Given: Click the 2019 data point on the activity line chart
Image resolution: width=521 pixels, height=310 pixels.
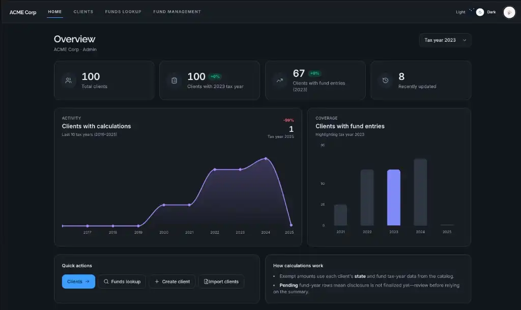Looking at the screenshot, I should (x=138, y=226).
